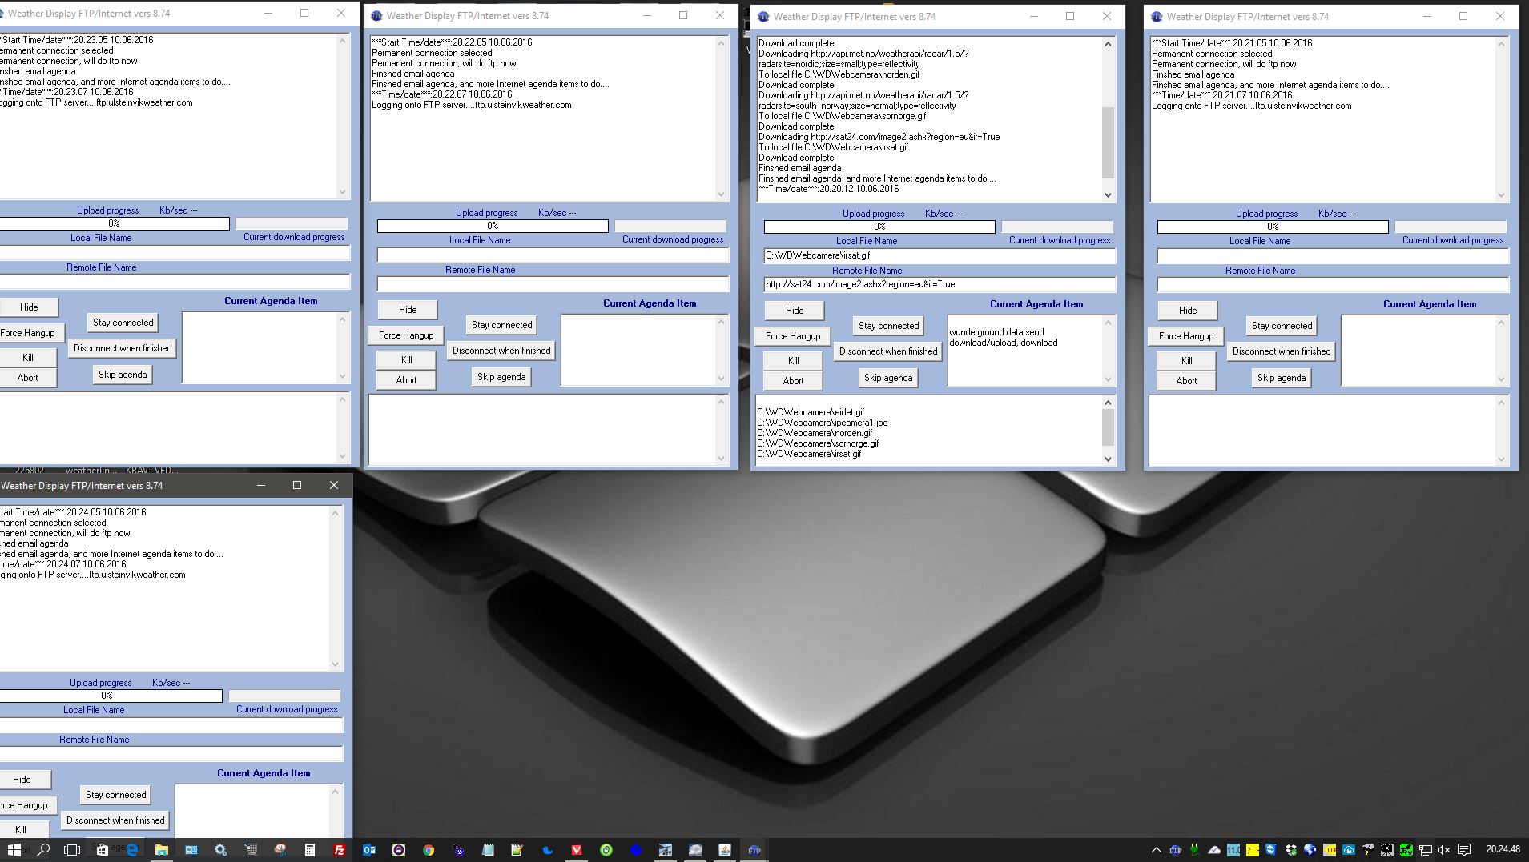Screen dimensions: 1529x862
Task: Click Force Hangup in the 20.22.05 window
Action: click(x=406, y=335)
